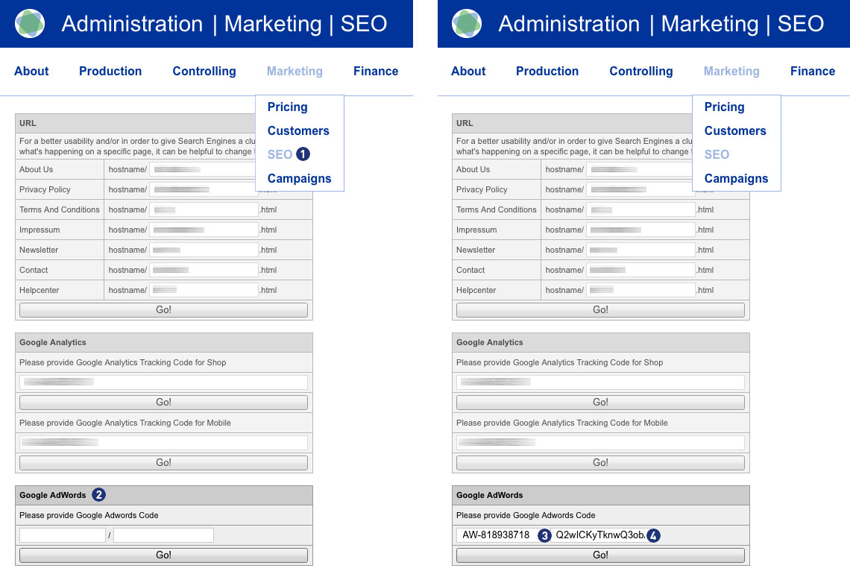Click the number 2 badge beside Google AdWords
The image size is (850, 574).
98,495
